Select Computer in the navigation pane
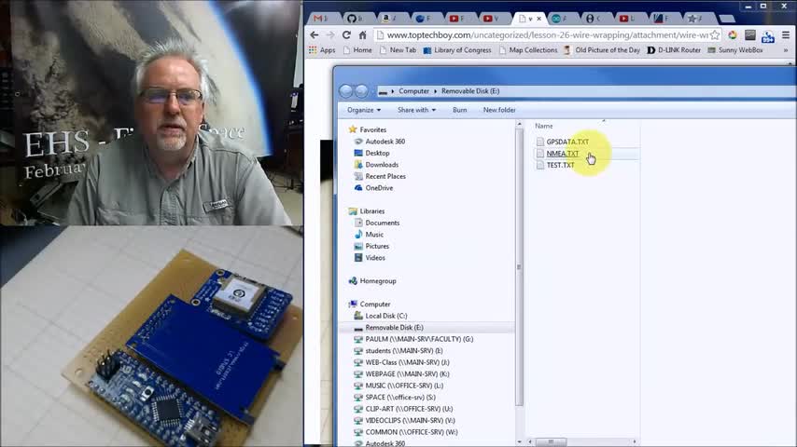 374,305
